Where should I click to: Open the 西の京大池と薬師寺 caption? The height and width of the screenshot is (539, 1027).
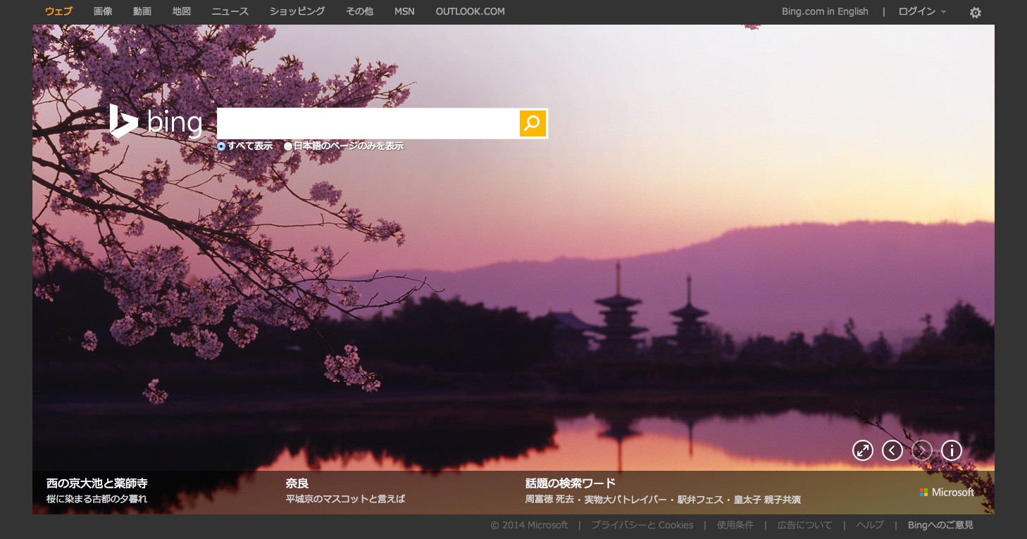coord(97,483)
